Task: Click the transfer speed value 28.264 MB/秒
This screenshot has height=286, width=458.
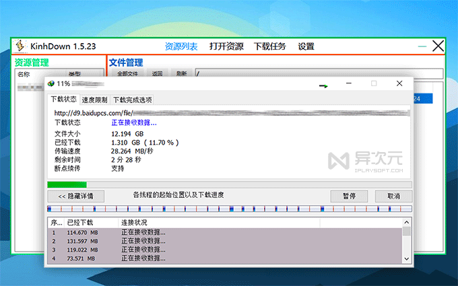Action: 132,151
